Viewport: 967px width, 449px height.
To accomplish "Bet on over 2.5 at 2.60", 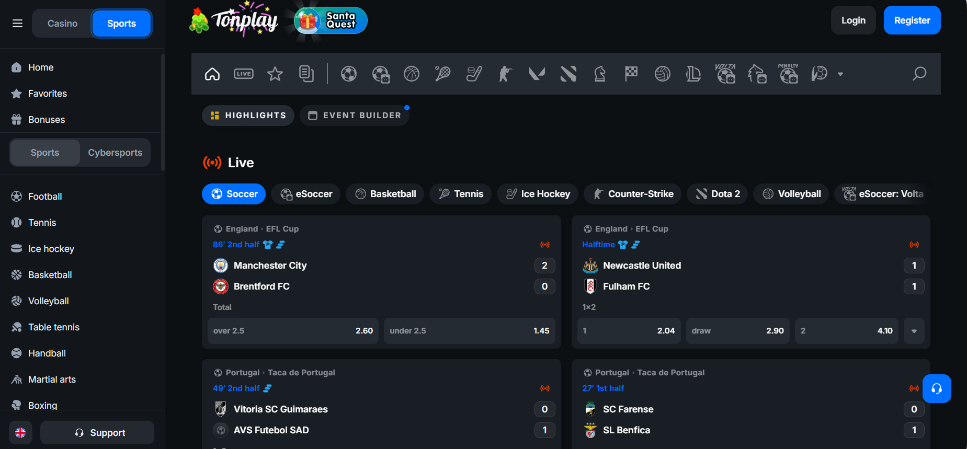I will [293, 331].
